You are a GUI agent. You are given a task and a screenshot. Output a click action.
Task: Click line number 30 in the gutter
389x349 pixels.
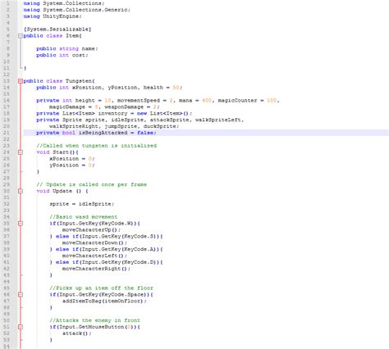(x=7, y=191)
